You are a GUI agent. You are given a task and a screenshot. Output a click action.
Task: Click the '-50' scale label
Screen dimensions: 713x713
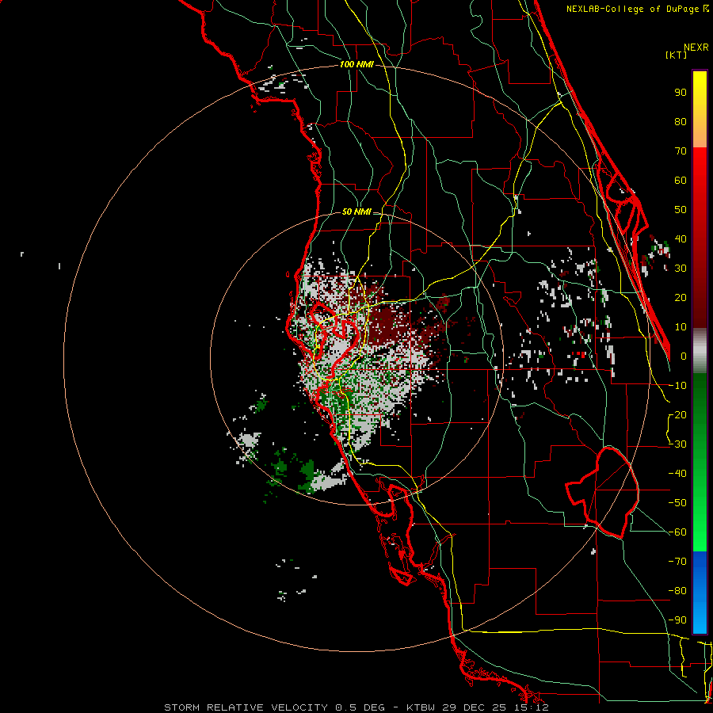677,503
